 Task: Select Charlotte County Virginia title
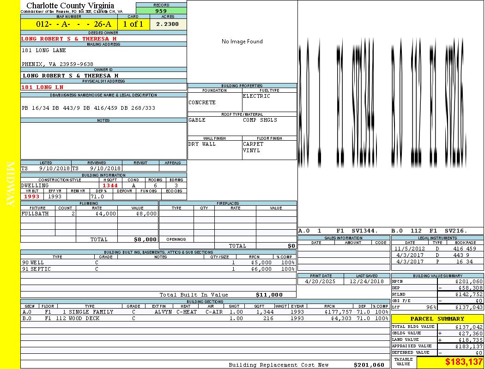pyautogui.click(x=70, y=6)
